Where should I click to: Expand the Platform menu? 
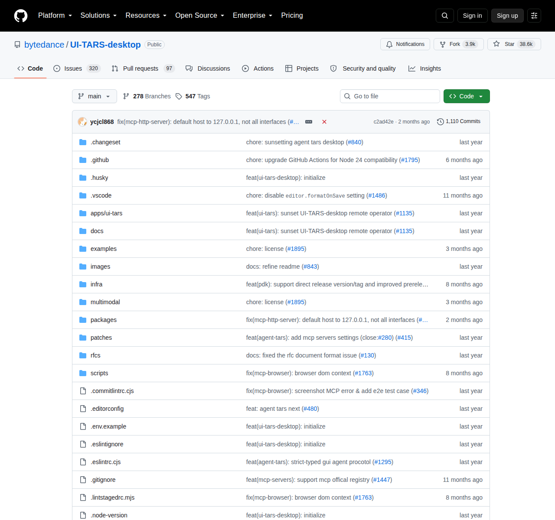(x=55, y=16)
